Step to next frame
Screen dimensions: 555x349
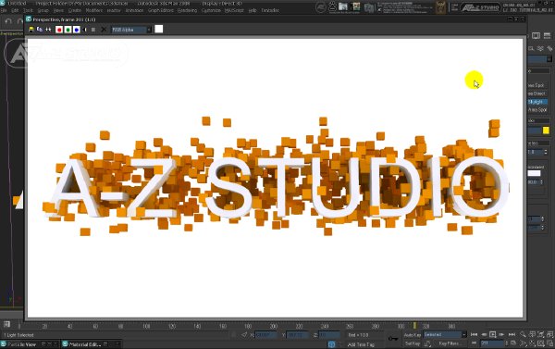pos(501,334)
